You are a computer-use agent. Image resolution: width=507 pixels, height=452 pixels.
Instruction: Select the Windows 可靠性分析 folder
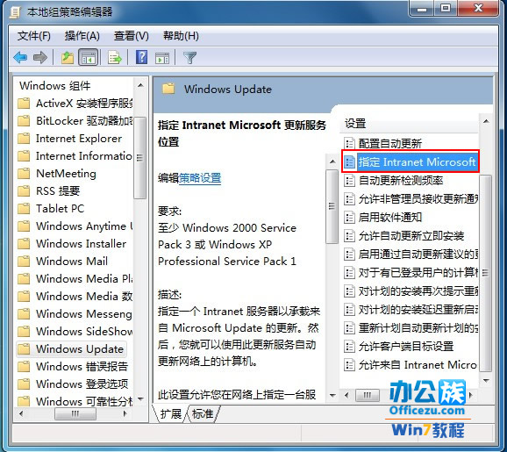(75, 401)
